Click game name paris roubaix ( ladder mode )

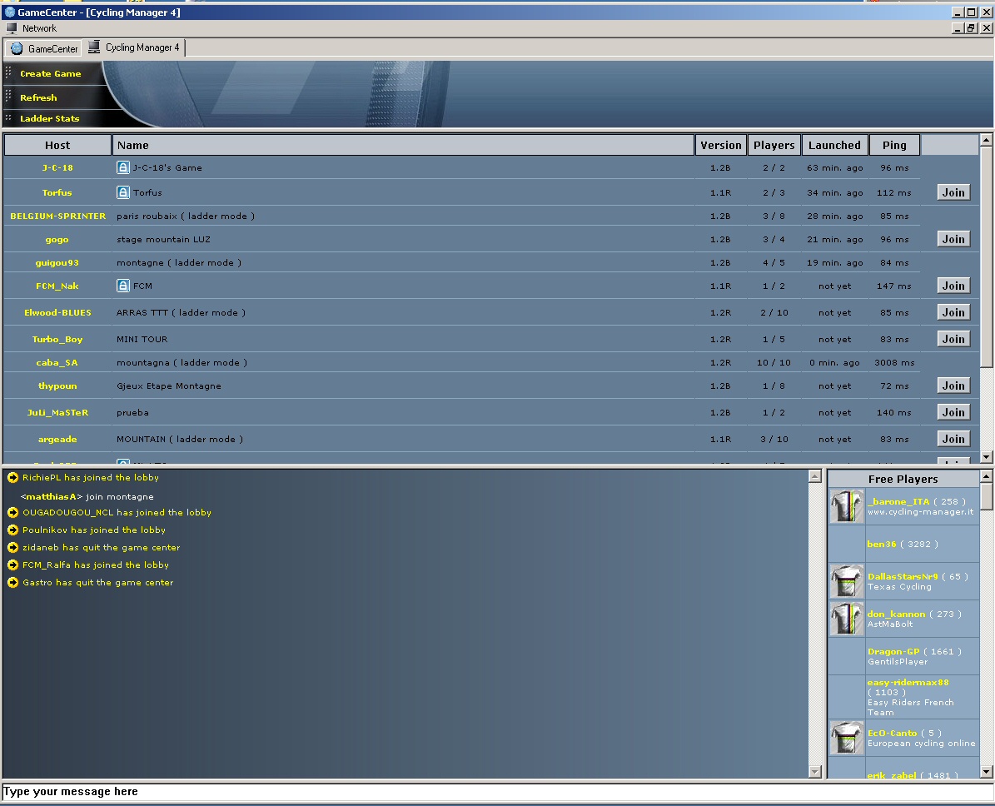(186, 216)
